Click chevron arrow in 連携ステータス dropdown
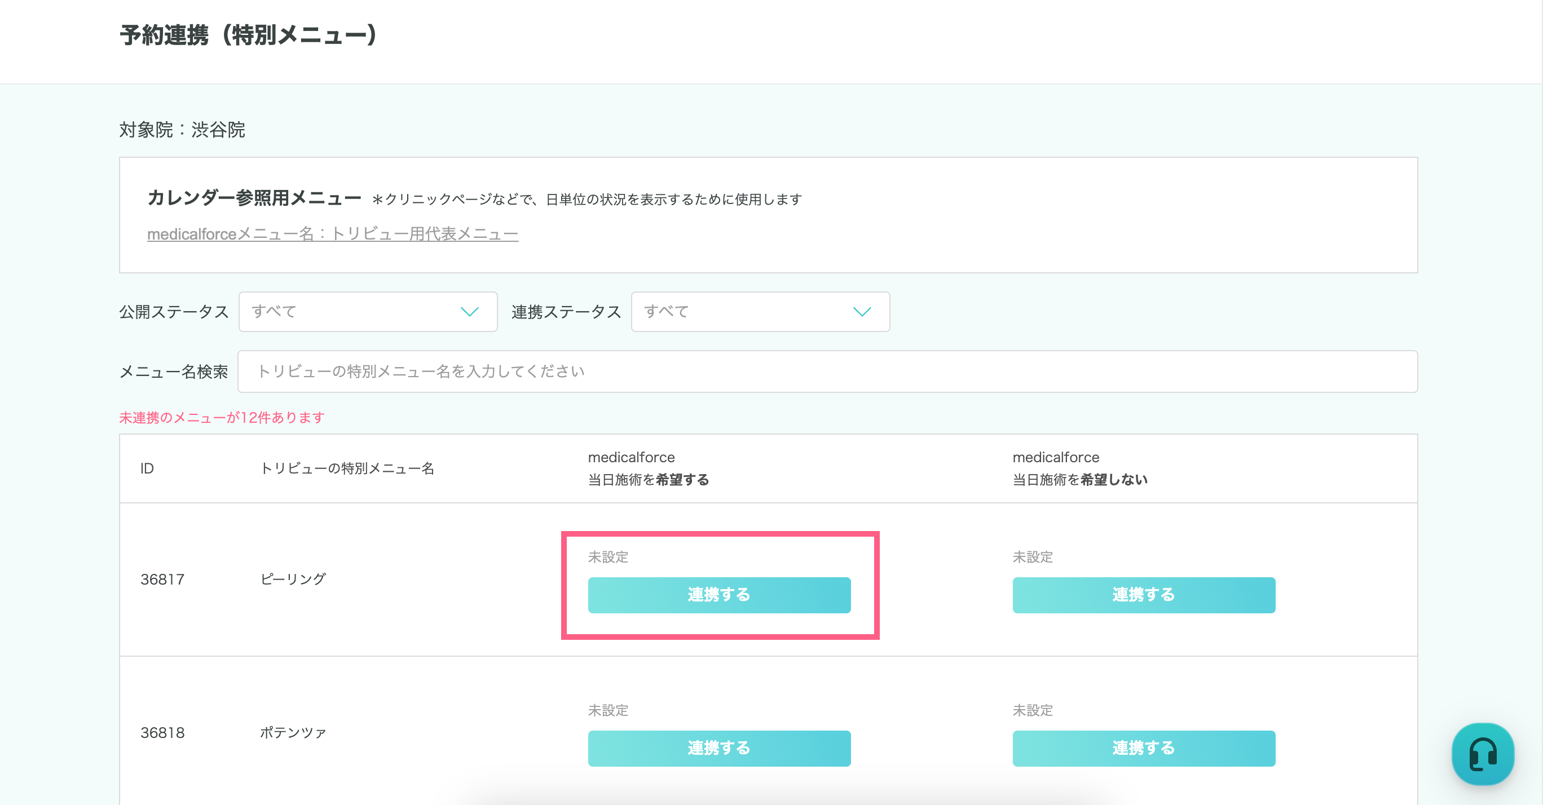1543x805 pixels. [x=861, y=311]
